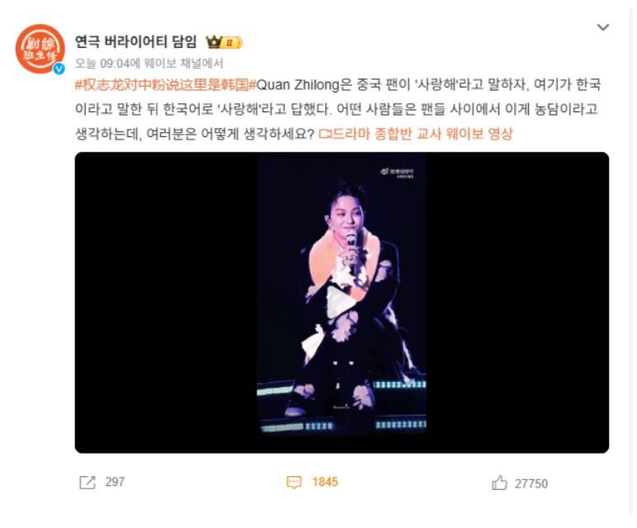Viewport: 637px width, 528px height.
Task: Open the 드라마 종합반 교사 웨이보 영상 link
Action: coord(422,134)
